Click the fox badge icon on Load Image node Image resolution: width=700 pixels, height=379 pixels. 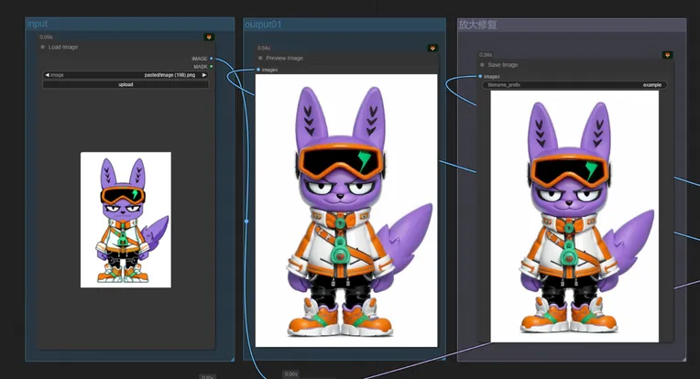pos(209,37)
